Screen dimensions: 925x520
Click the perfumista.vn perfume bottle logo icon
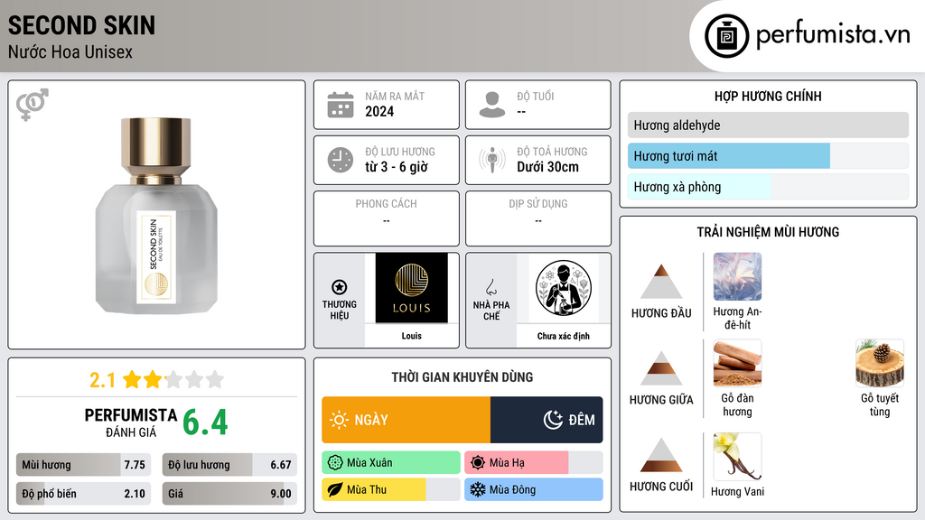[726, 36]
